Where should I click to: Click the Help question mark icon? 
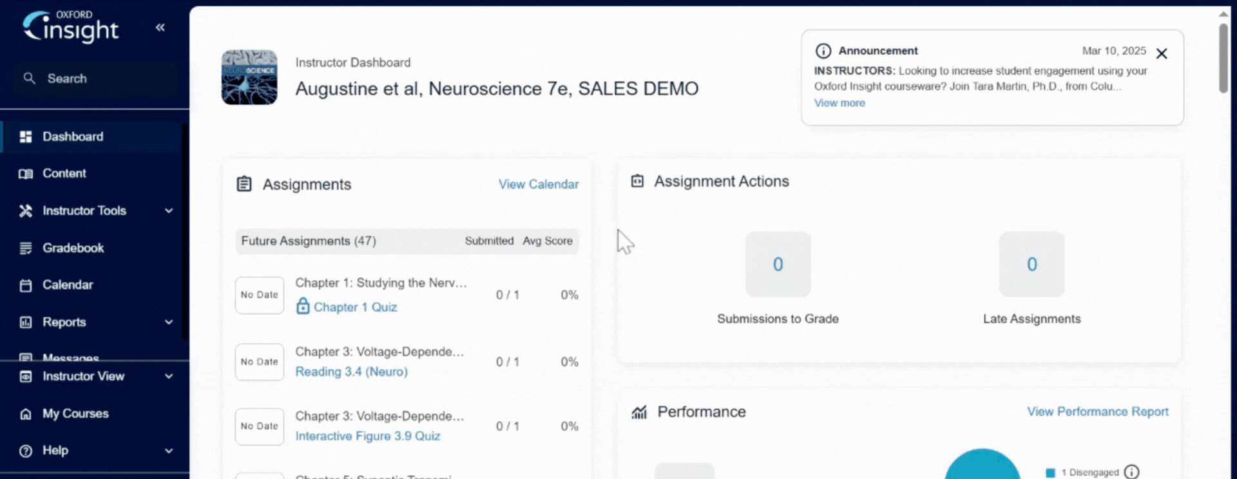(26, 451)
